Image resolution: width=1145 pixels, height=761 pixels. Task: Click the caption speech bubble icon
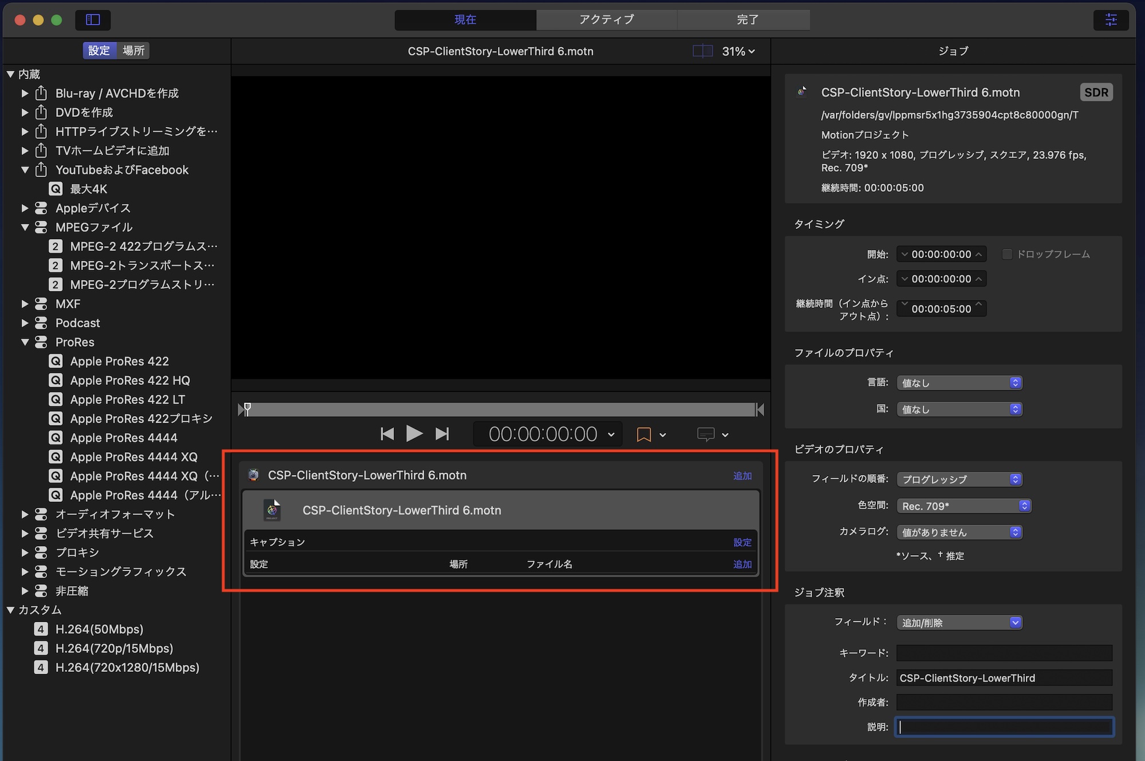point(705,435)
